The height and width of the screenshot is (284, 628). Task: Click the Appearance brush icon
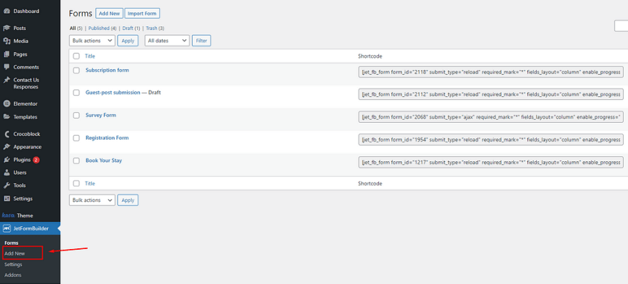pos(6,146)
